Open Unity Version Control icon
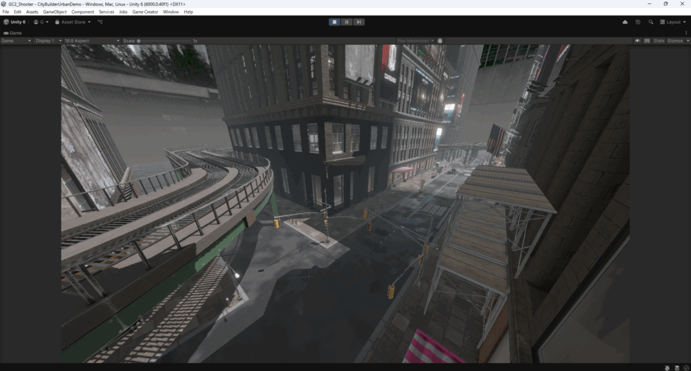The image size is (691, 371). [x=100, y=22]
